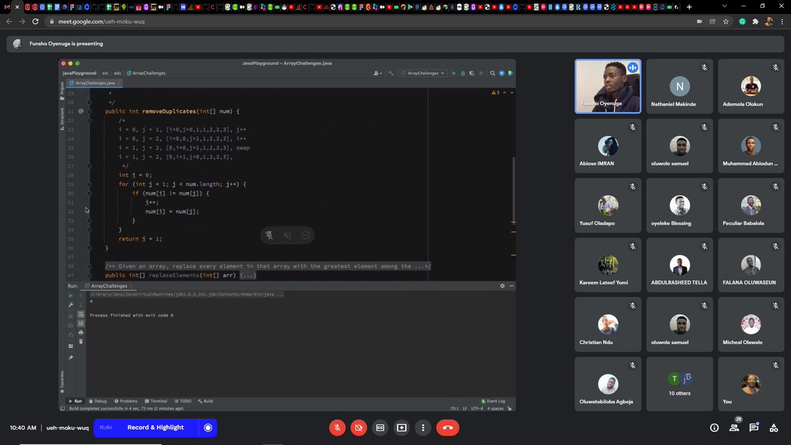The image size is (791, 445).
Task: Click the tl;dv record circle icon
Action: [x=208, y=427]
